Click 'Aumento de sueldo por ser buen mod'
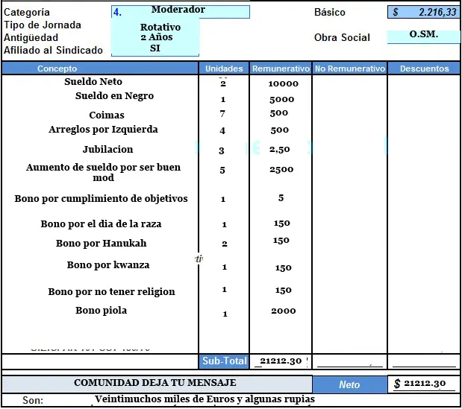This screenshot has height=409, width=462. click(103, 172)
